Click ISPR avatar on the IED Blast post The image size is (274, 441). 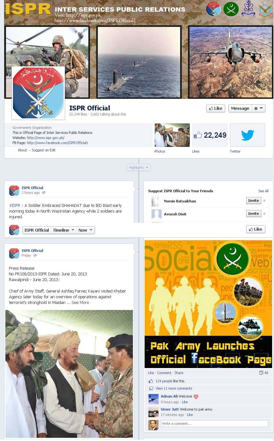pos(14,190)
